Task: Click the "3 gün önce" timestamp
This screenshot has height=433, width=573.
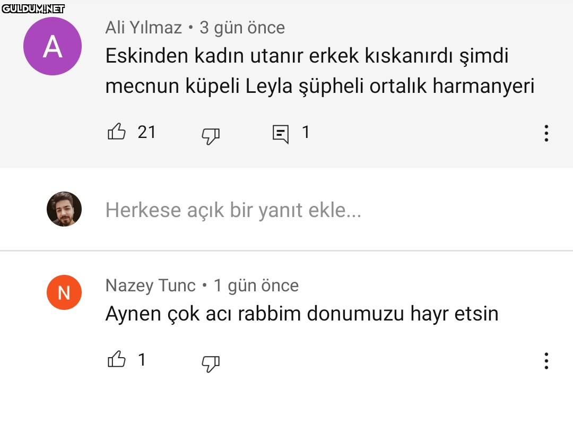Action: [x=242, y=28]
